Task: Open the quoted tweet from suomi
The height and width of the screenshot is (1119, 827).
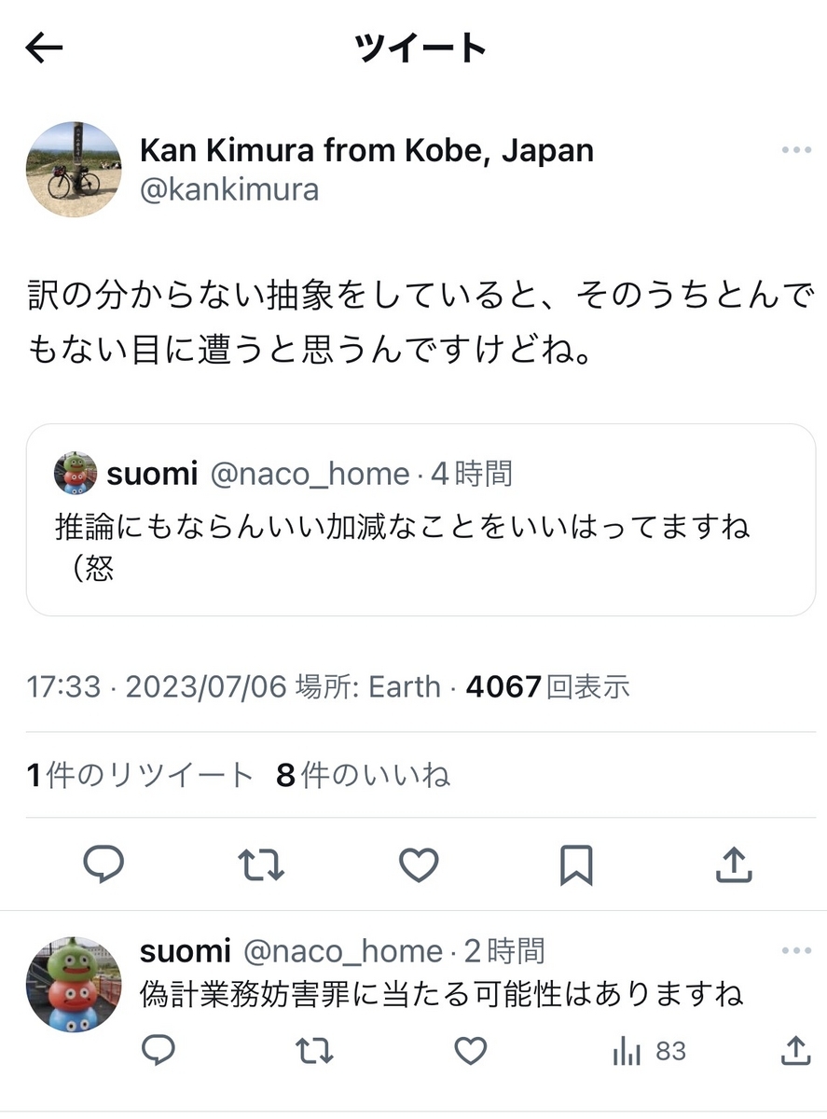Action: click(420, 519)
